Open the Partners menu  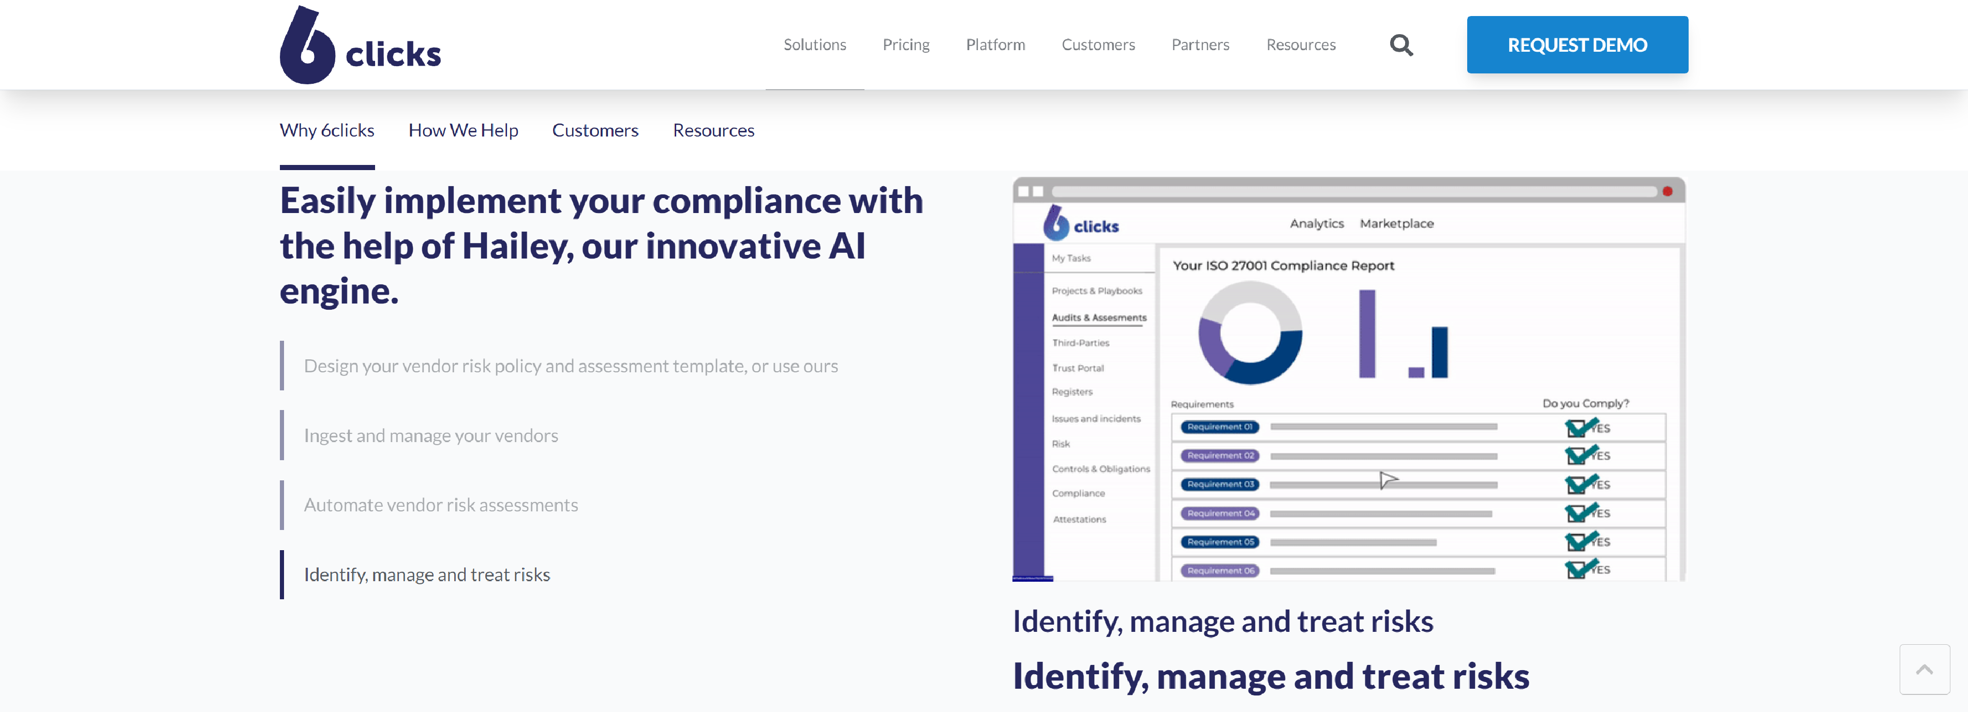pyautogui.click(x=1200, y=45)
